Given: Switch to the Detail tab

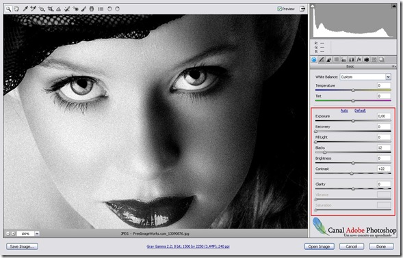Looking at the screenshot, I should tap(328, 59).
